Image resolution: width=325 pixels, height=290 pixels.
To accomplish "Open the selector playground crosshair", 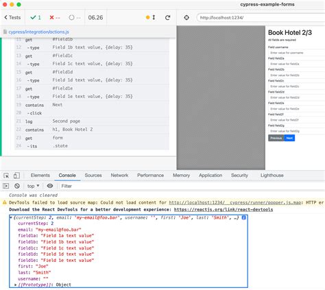I will pyautogui.click(x=186, y=18).
